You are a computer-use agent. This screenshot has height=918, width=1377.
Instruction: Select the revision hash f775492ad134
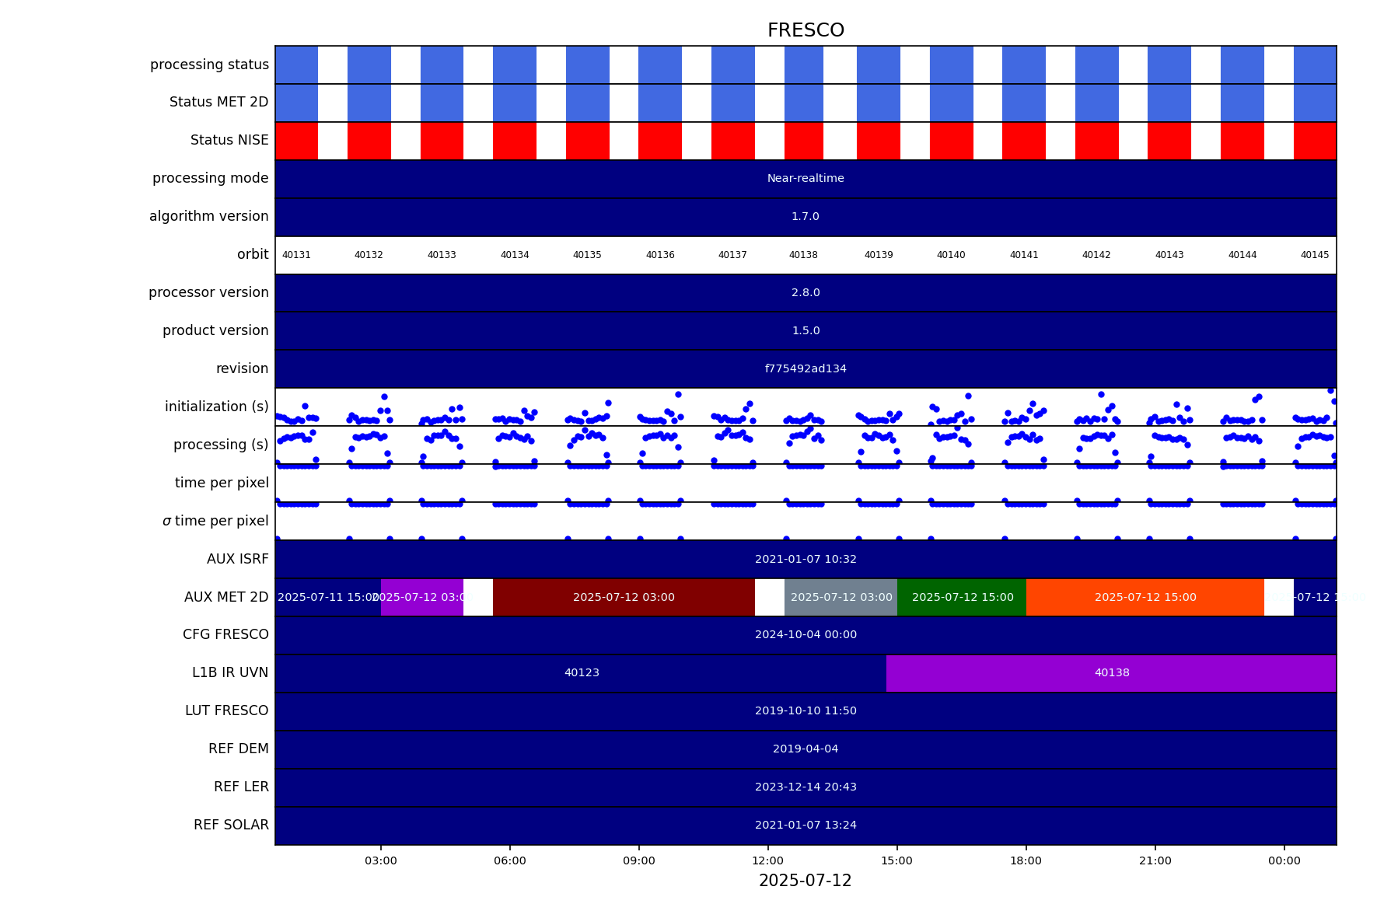coord(806,369)
